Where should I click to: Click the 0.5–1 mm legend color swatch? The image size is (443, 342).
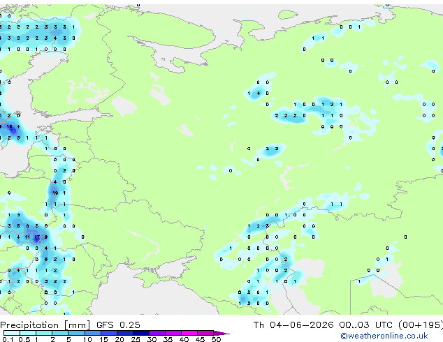coord(28,333)
